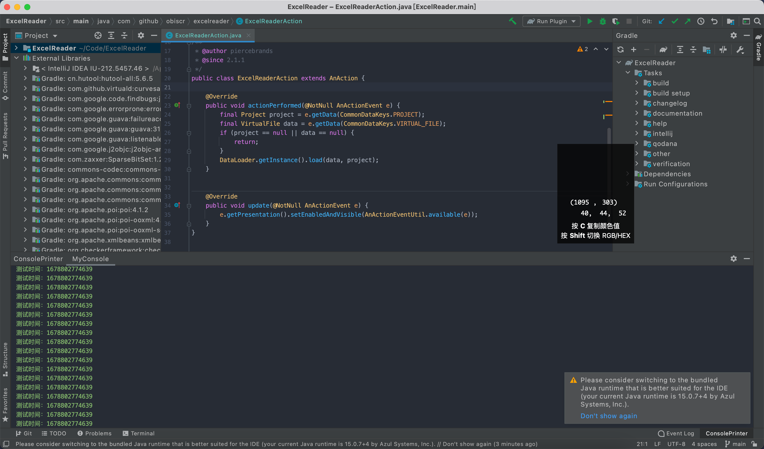Hide the Gradle tool window

pos(747,35)
